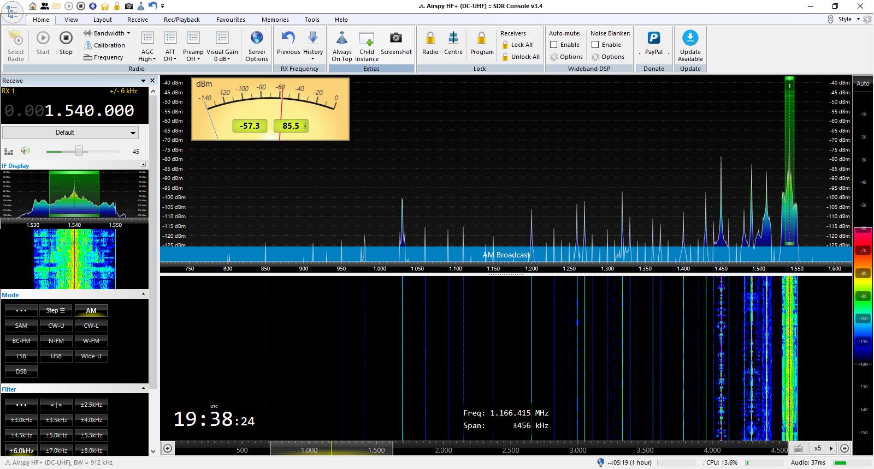Switch to the Favourites tab

[231, 20]
